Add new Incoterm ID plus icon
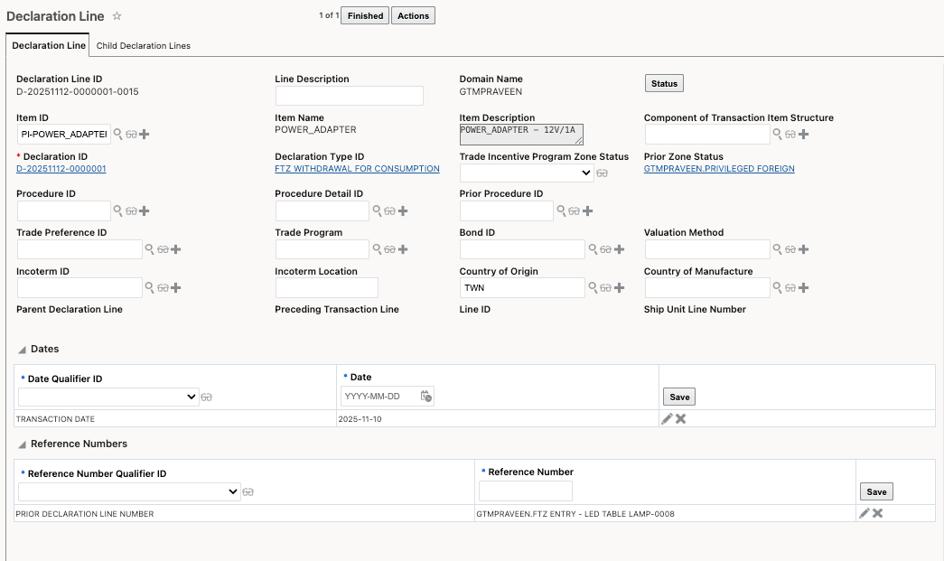 tap(176, 287)
